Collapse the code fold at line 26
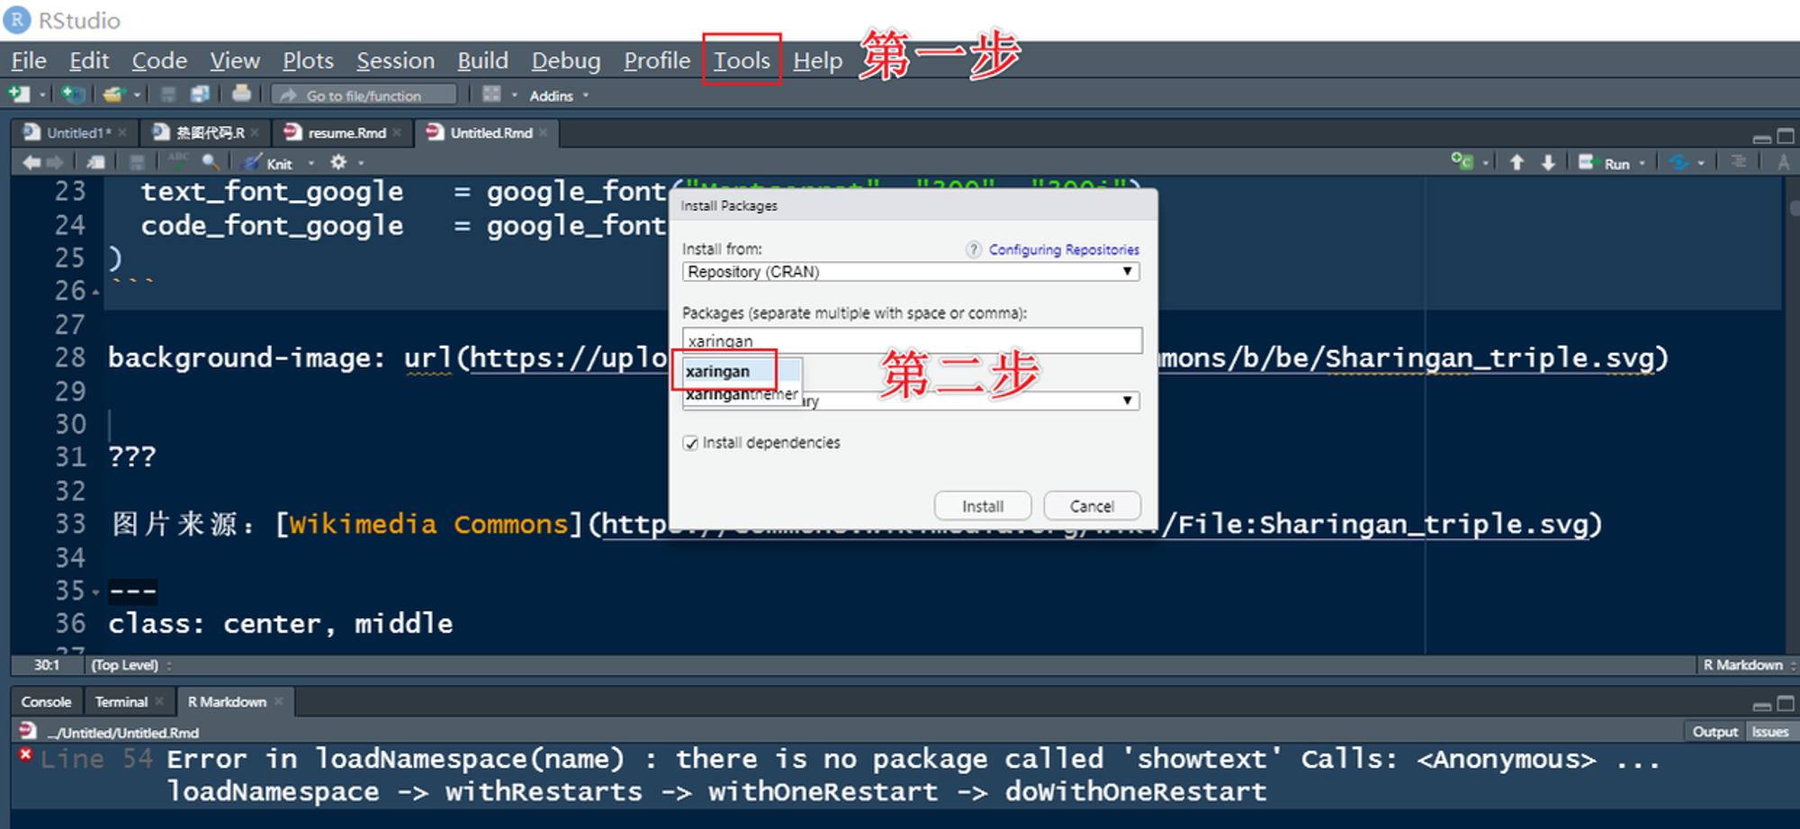Screen dimensions: 1800x829 coord(95,293)
